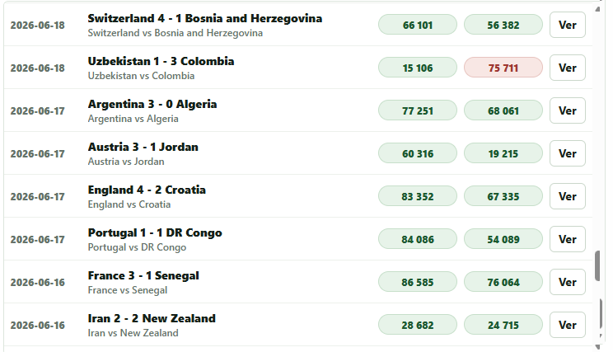Click the vertical scrollbar thumb
Viewport: 613px width, 352px height.
[x=597, y=266]
